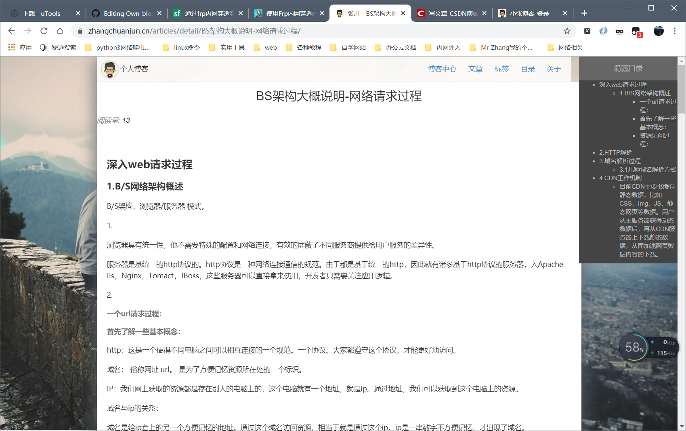Jump to 深入web请求过程 in contents
Screen dimensions: 686x431
[x=623, y=85]
